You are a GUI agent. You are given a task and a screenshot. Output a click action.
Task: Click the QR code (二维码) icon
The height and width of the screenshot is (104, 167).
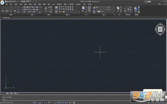tap(89, 9)
